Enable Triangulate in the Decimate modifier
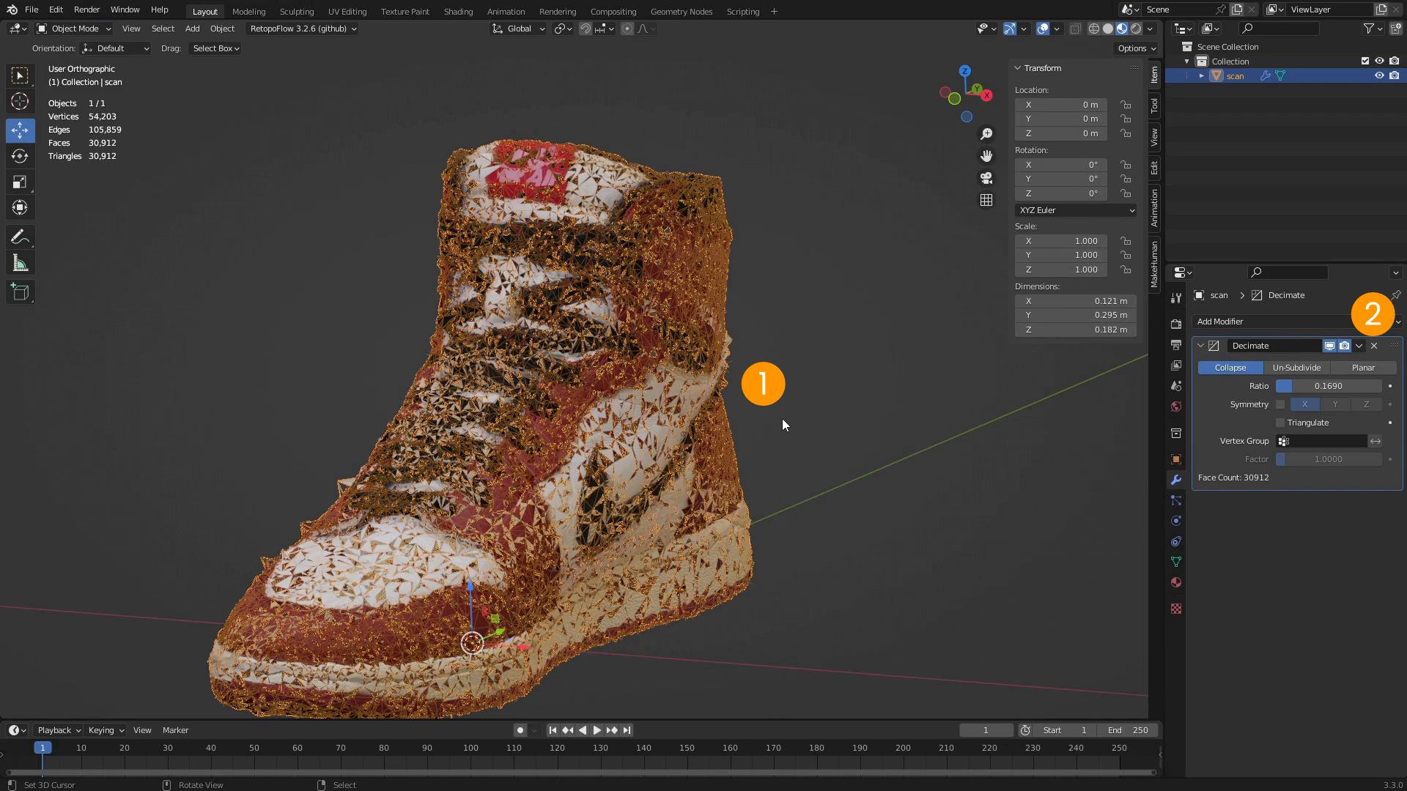Screen dimensions: 1407x791 (x=1279, y=423)
